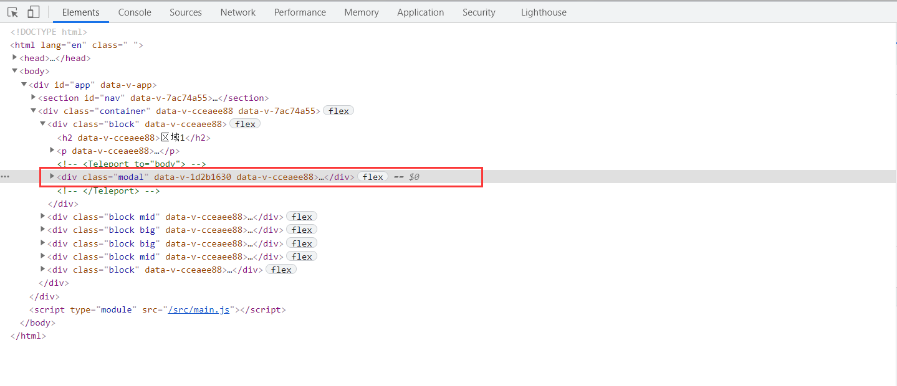Toggle flex badge on second block mid
Image resolution: width=897 pixels, height=386 pixels.
point(302,257)
